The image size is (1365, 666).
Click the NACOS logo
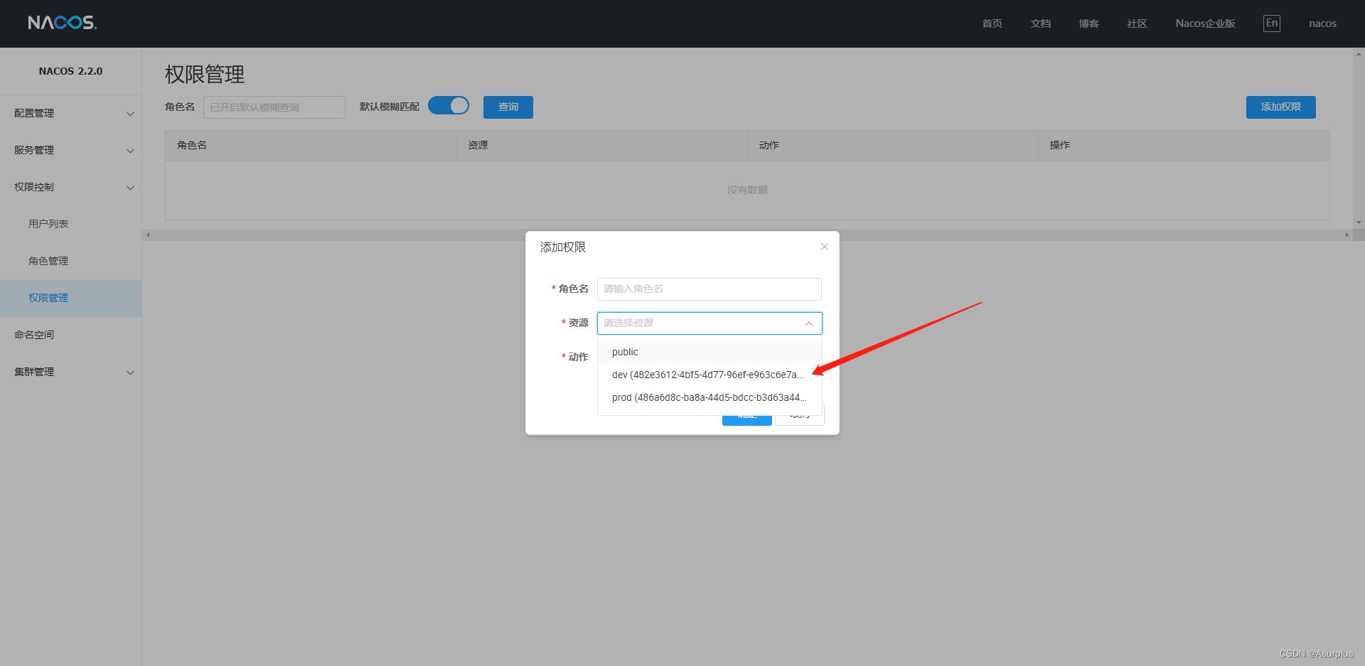coord(63,23)
